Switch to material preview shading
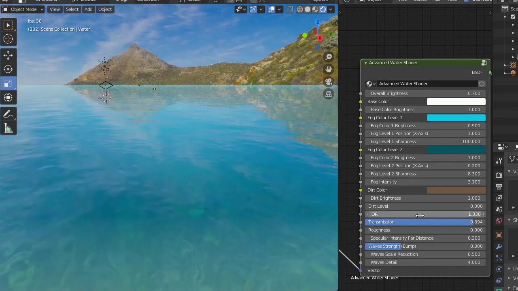518x291 pixels. click(315, 9)
